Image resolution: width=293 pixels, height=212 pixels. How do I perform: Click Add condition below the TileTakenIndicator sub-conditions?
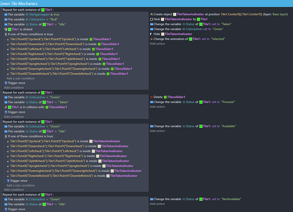[14, 189]
